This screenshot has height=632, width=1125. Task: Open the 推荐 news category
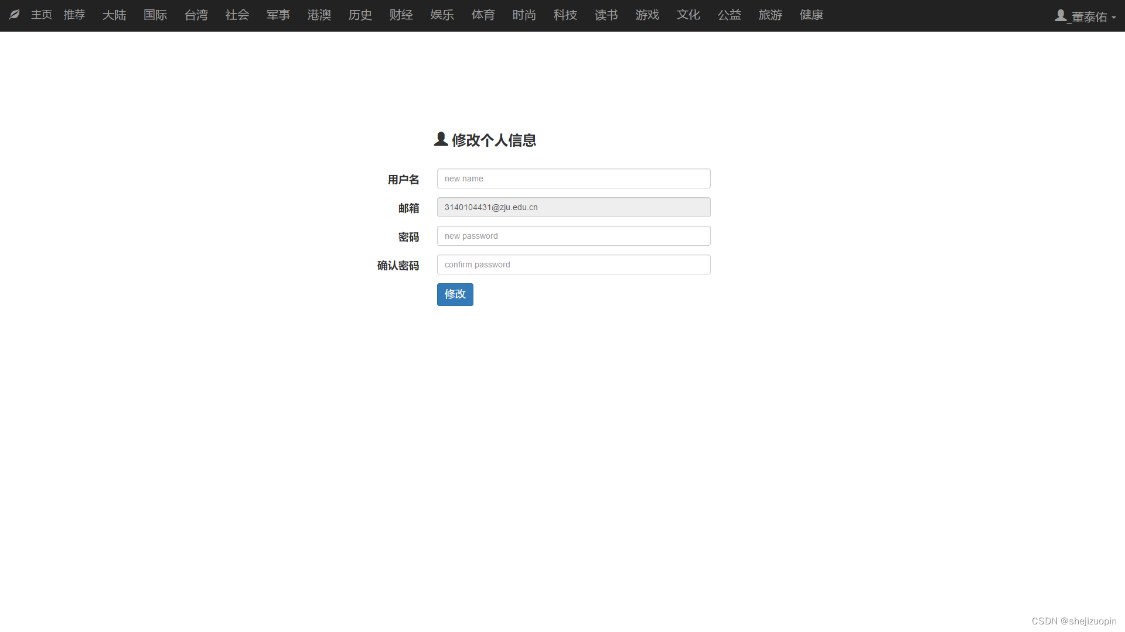click(74, 15)
